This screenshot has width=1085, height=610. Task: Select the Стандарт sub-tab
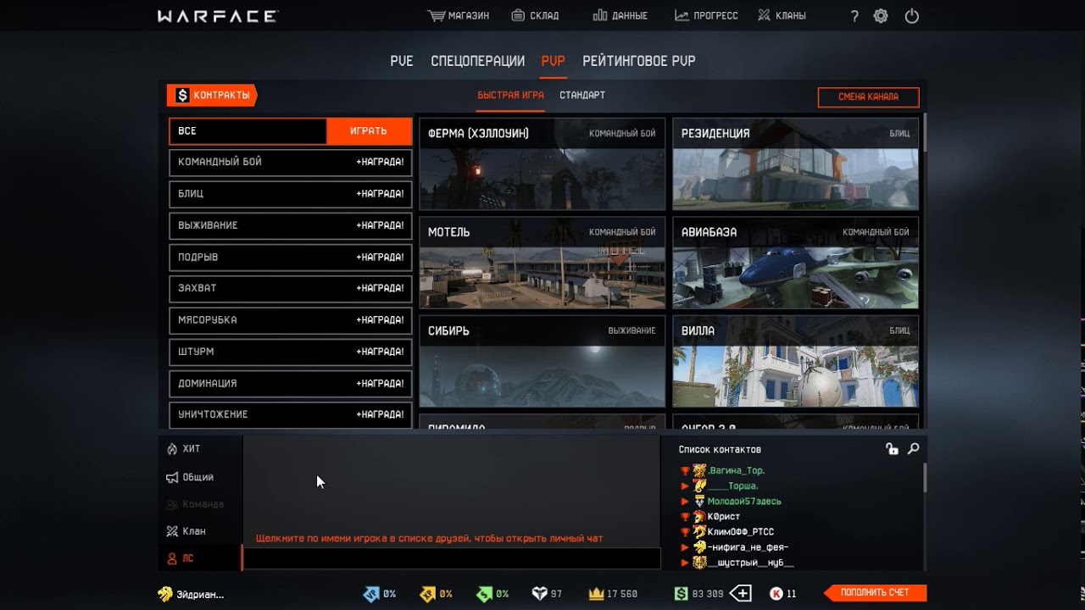click(x=582, y=95)
